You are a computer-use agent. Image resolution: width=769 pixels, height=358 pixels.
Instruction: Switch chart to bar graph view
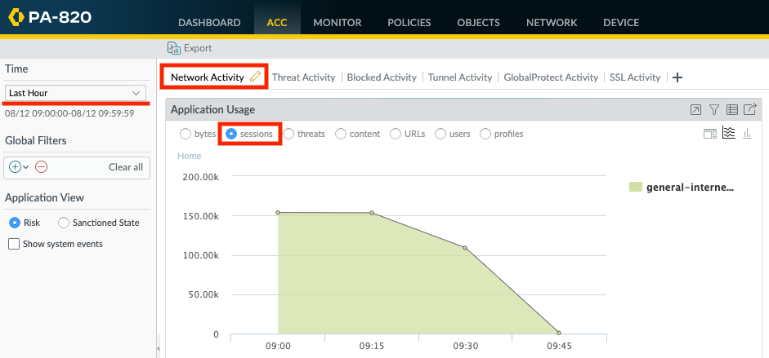tap(747, 133)
